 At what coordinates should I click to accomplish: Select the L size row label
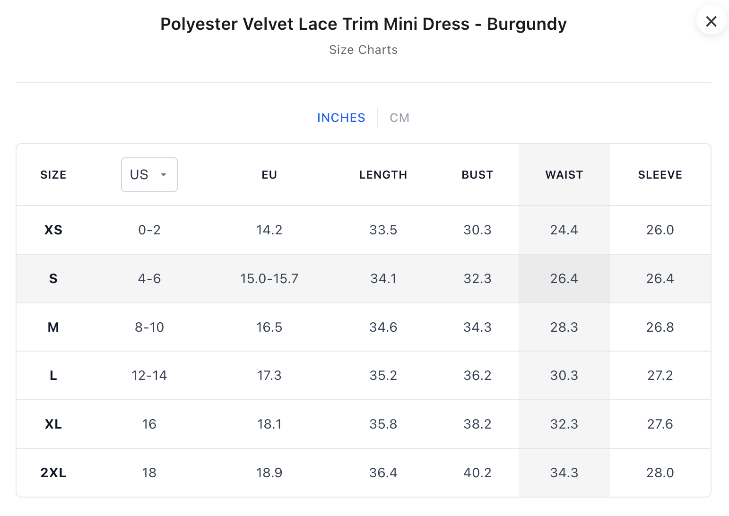[53, 376]
